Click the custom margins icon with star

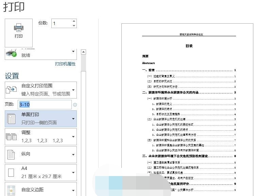[x=12, y=190]
